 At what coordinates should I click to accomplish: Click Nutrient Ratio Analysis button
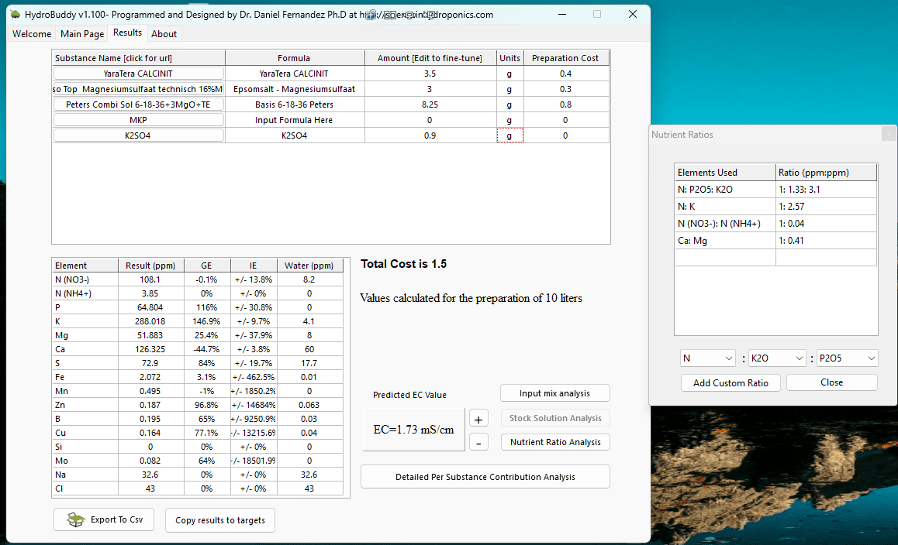(555, 442)
